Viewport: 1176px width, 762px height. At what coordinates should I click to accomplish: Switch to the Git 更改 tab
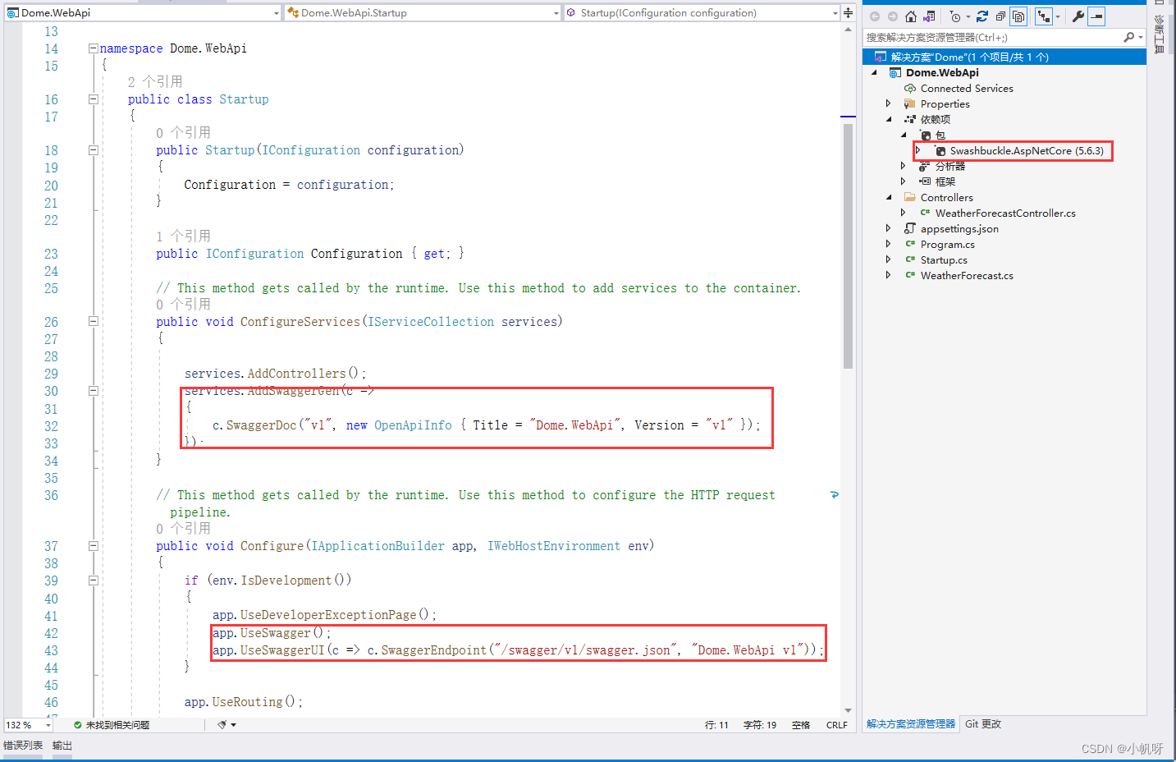(982, 723)
